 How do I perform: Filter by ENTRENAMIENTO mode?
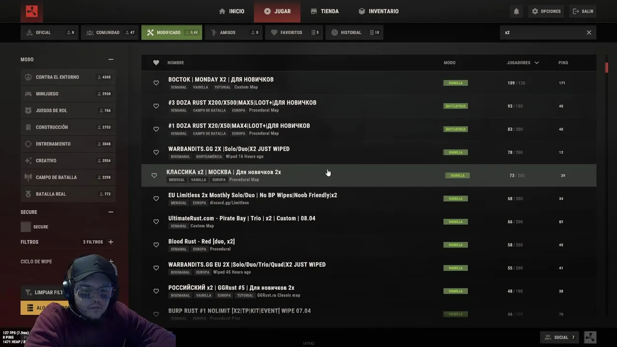(67, 144)
